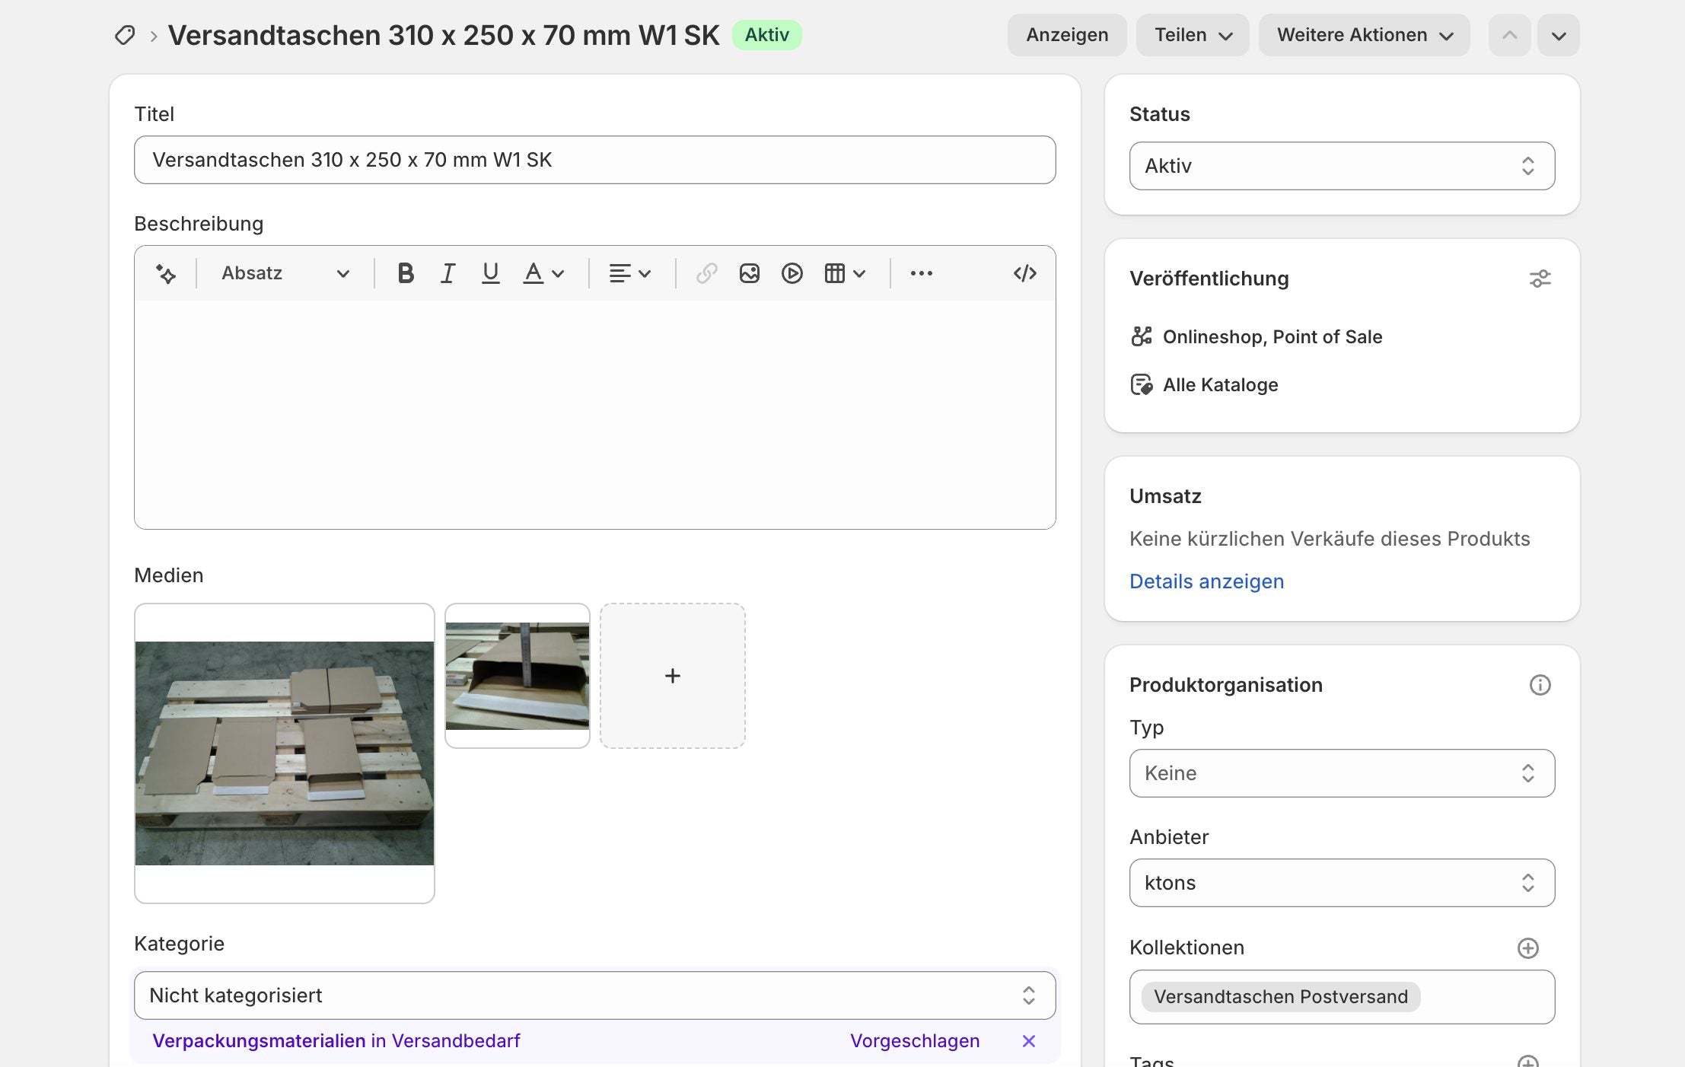Viewport: 1685px width, 1067px height.
Task: Insert a video into the description
Action: 792,273
